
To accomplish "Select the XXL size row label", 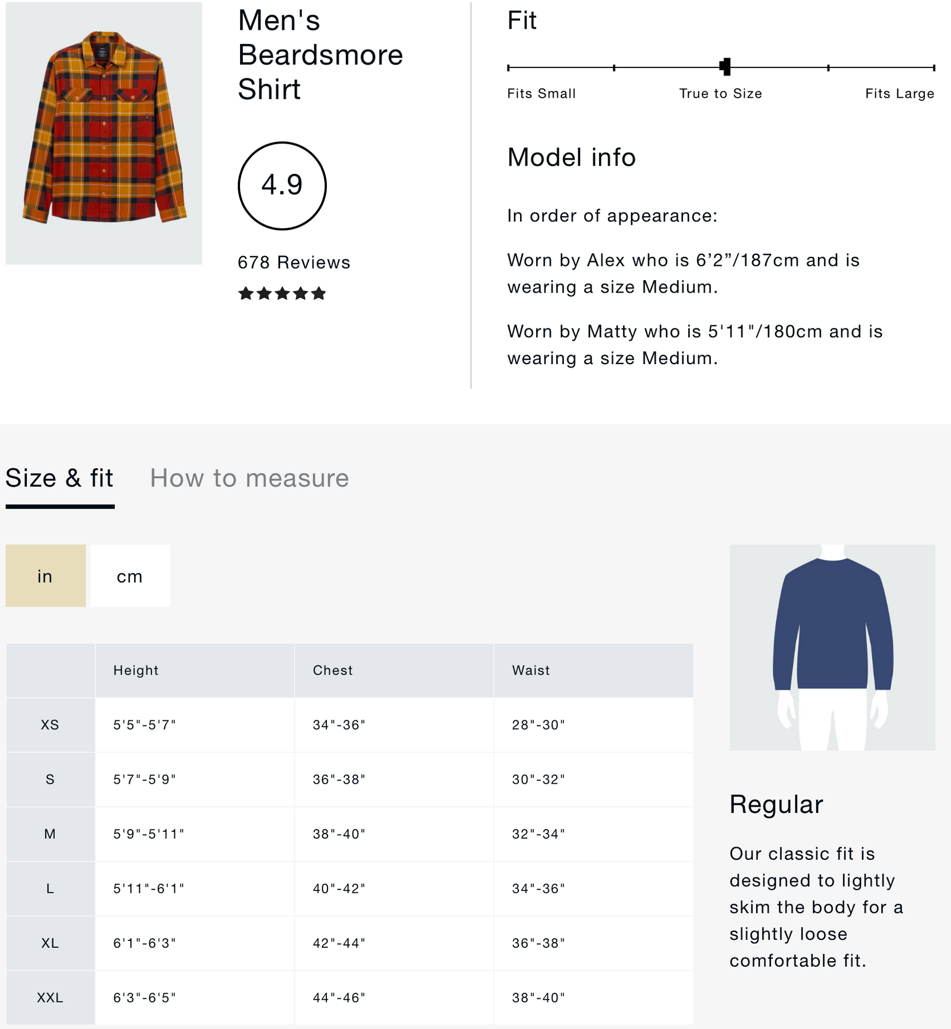I will [50, 998].
